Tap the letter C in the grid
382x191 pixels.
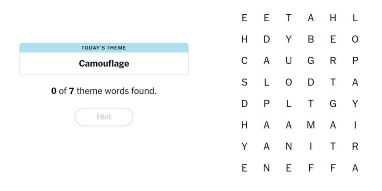244,61
